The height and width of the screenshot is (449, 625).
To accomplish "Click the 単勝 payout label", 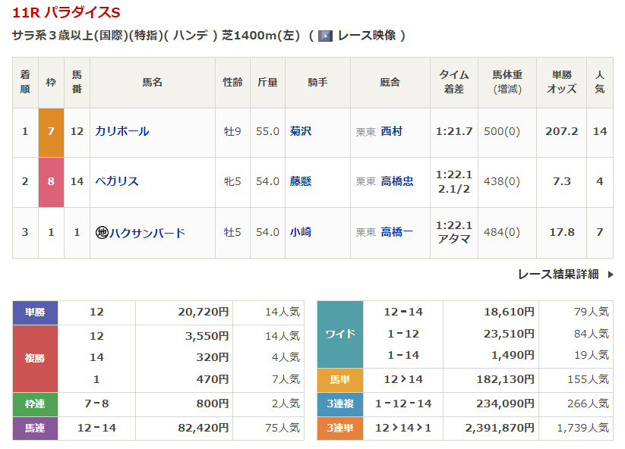I will coord(35,312).
